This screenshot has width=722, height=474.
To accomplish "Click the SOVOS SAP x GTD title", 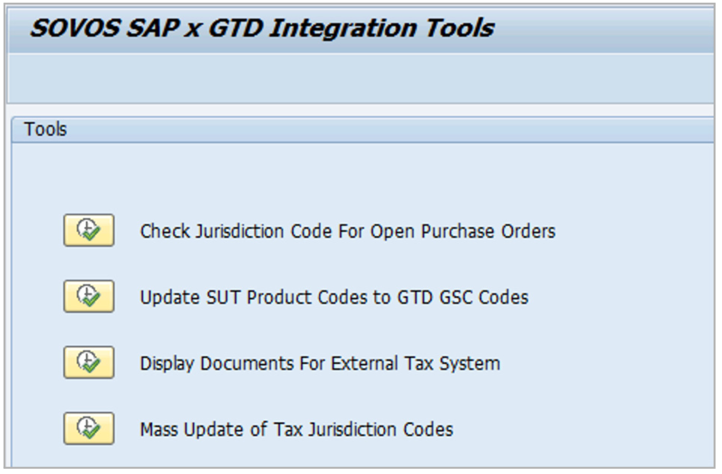I will point(262,28).
